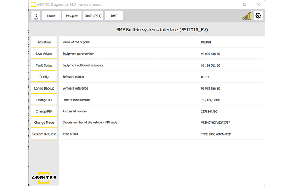This screenshot has width=294, height=186.
Task: Navigate to 3008 (P84) breadcrumb
Action: tap(93, 16)
